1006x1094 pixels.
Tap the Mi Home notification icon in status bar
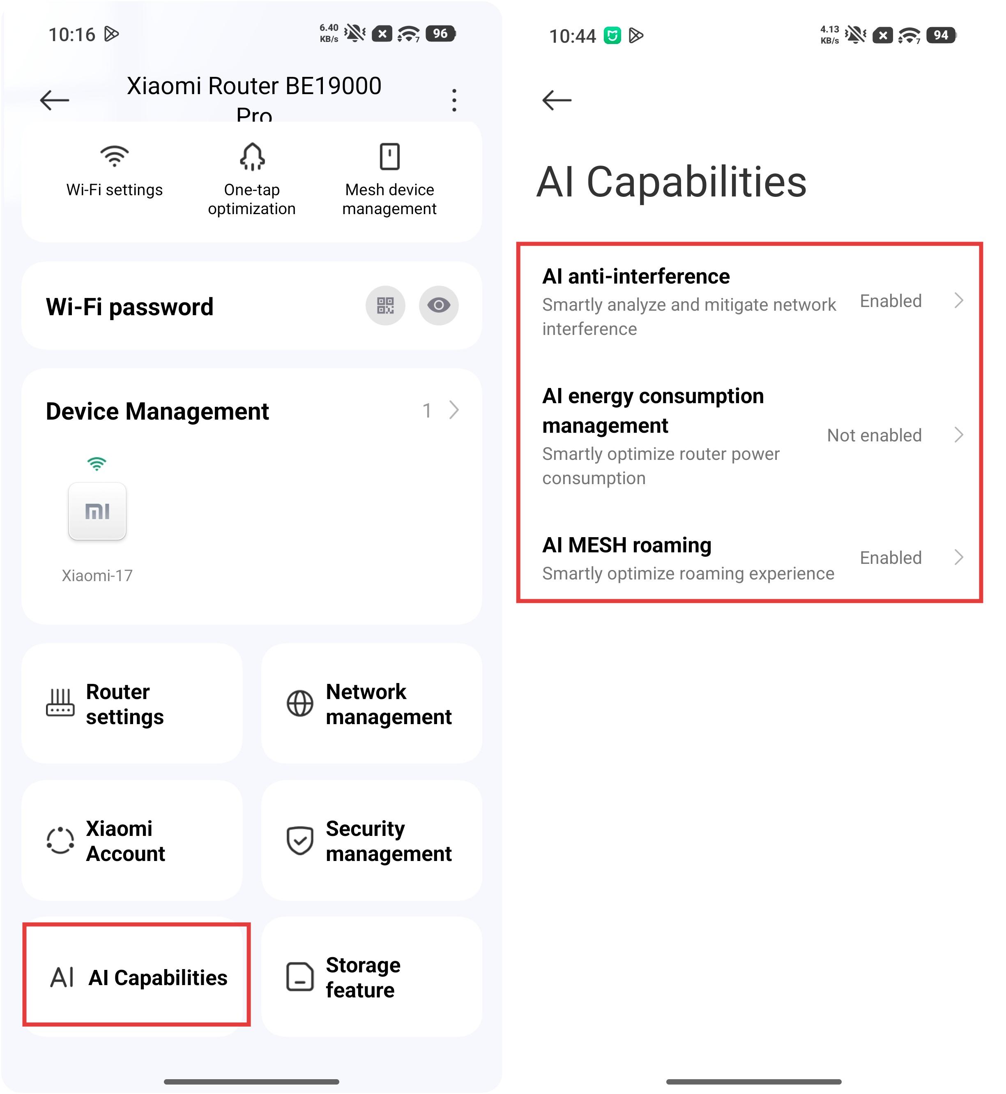pyautogui.click(x=612, y=36)
